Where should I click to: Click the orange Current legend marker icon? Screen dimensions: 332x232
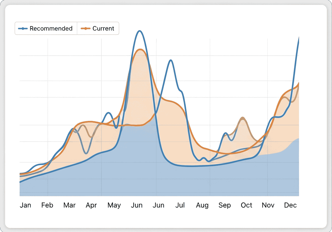[x=86, y=28]
